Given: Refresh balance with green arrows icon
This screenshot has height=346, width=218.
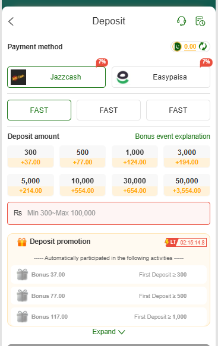Looking at the screenshot, I should (203, 46).
